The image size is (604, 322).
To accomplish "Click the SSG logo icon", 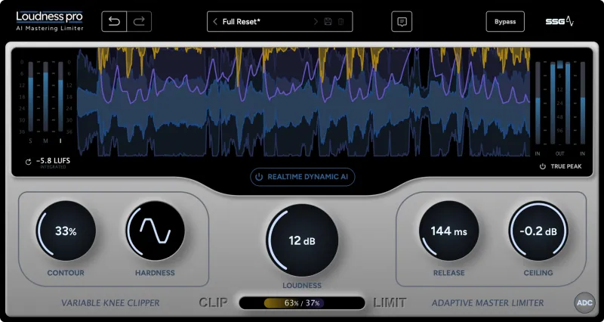I will 559,22.
